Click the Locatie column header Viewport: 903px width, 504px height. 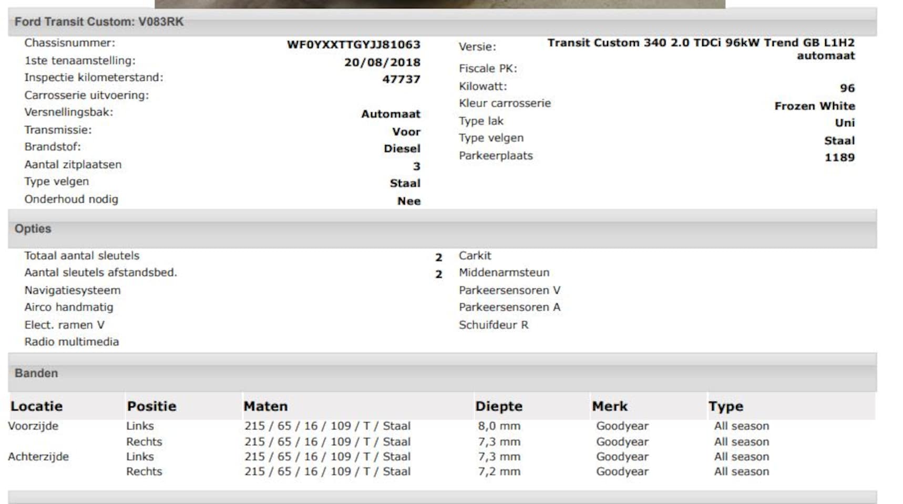pyautogui.click(x=36, y=406)
